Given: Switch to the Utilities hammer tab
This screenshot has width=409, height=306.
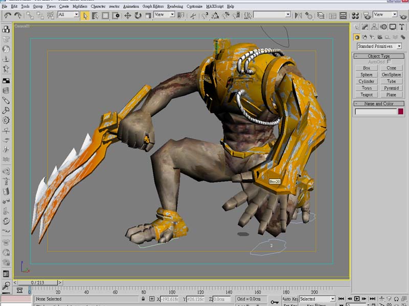Looking at the screenshot, I should point(402,27).
